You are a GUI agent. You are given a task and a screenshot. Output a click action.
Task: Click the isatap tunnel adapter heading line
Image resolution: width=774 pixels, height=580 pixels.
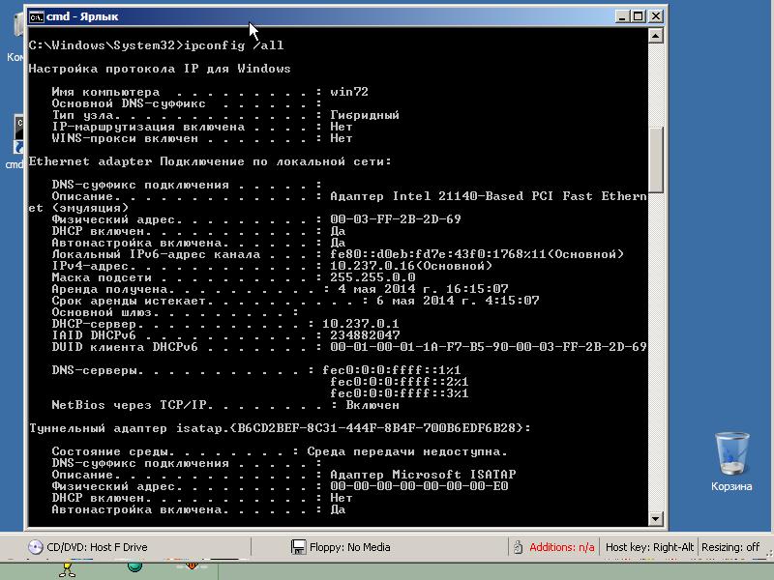coord(280,428)
